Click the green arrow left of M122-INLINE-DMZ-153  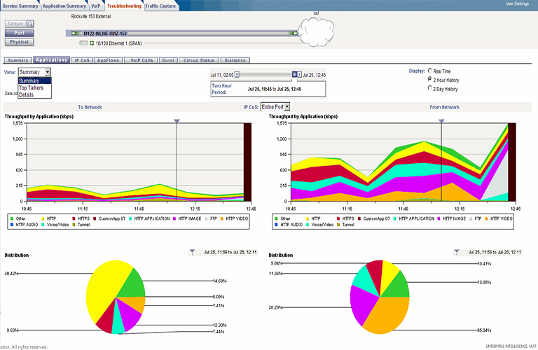(73, 33)
